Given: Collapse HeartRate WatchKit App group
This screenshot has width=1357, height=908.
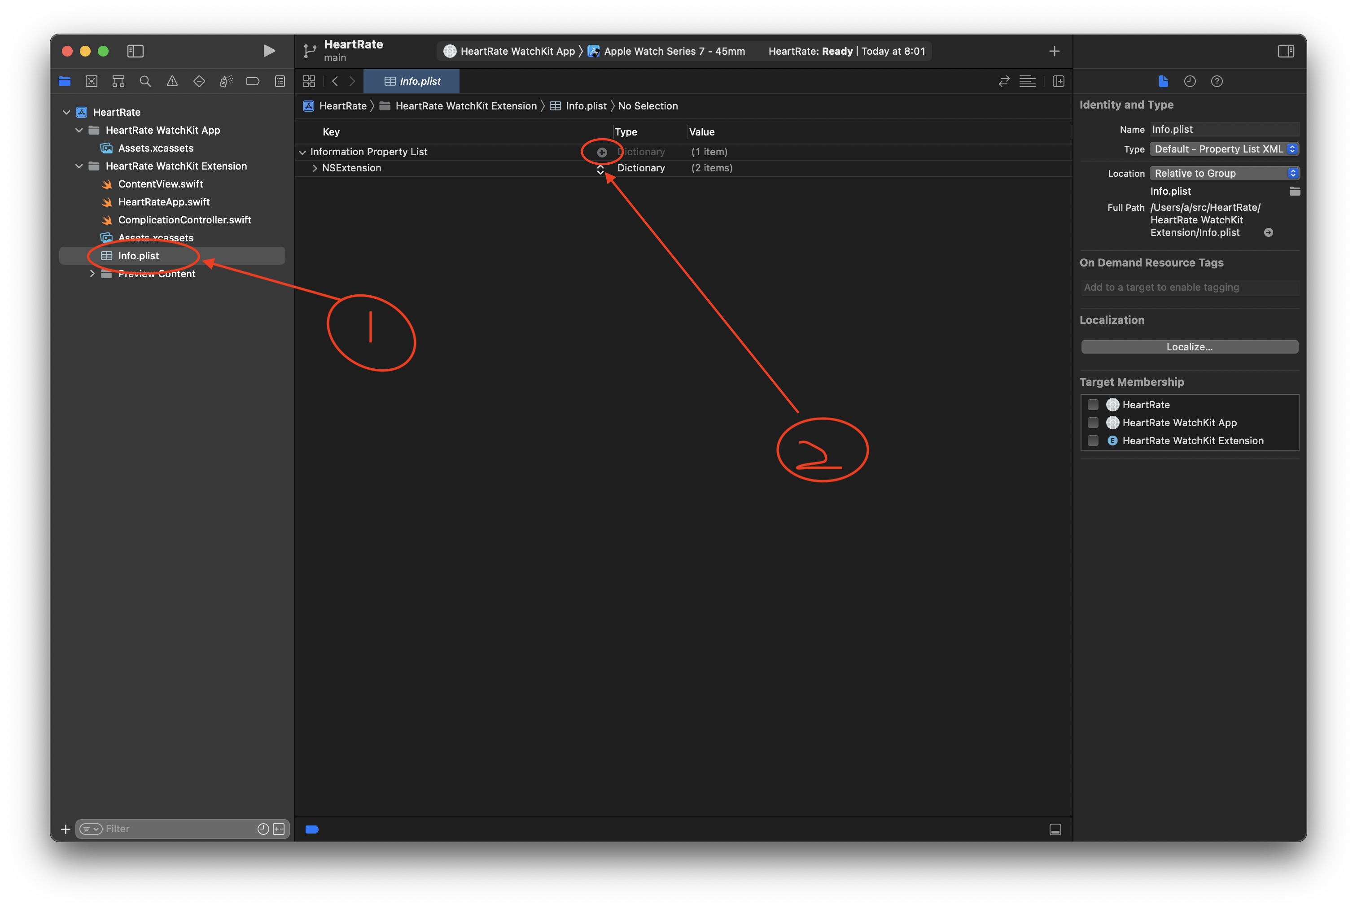Looking at the screenshot, I should (x=79, y=130).
